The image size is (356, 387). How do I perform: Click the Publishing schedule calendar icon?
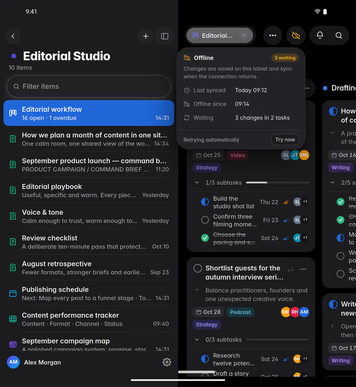tap(13, 293)
